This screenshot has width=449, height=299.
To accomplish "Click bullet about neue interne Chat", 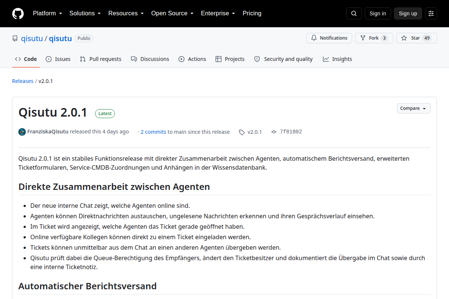I will 110,206.
